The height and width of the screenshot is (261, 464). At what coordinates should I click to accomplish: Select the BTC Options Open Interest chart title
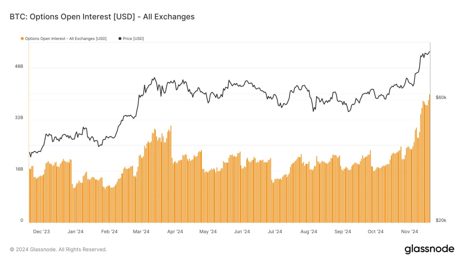coord(102,17)
